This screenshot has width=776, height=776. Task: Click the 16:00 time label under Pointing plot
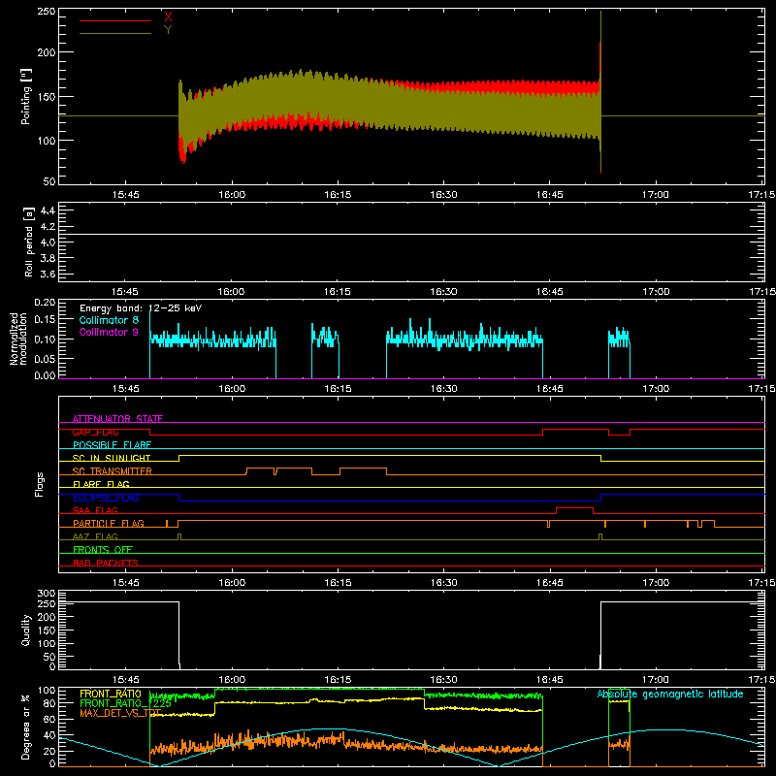pyautogui.click(x=232, y=195)
